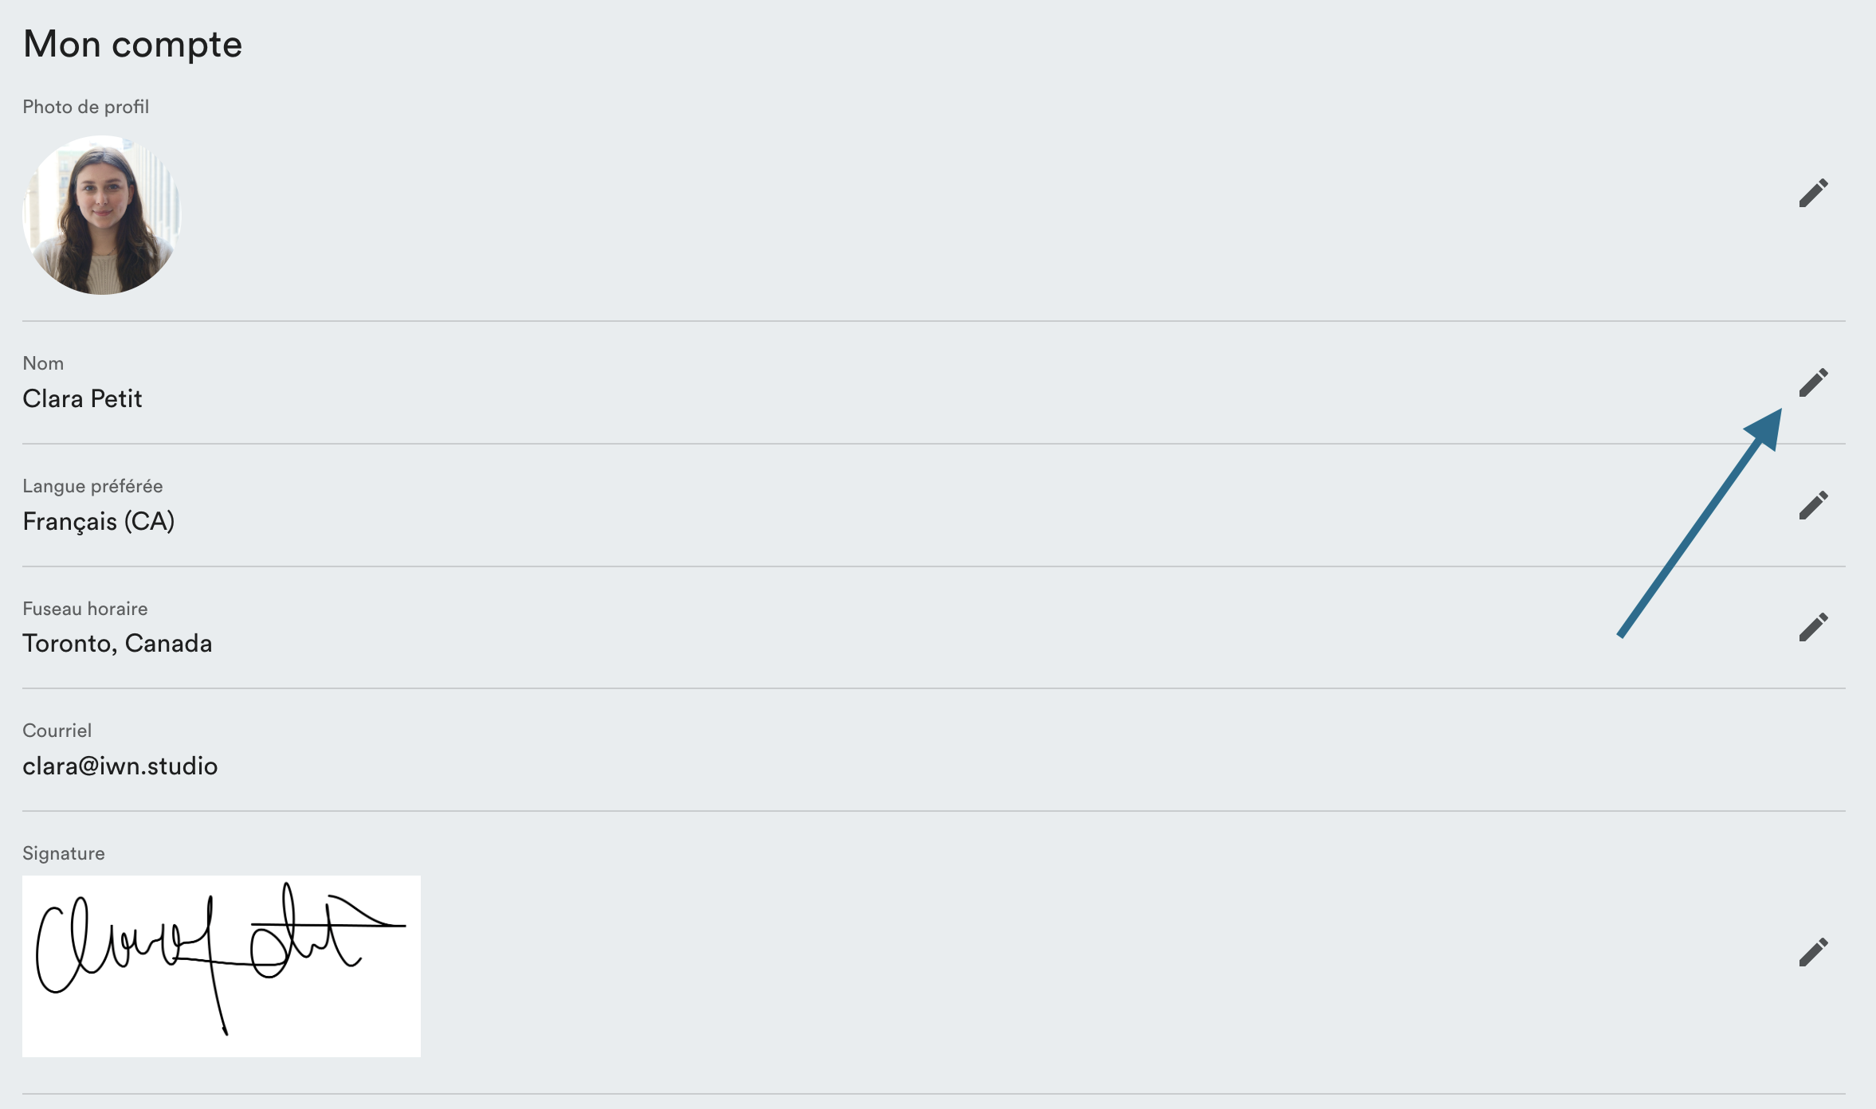The height and width of the screenshot is (1109, 1876).
Task: Click the Fuseau horaire label
Action: [84, 609]
